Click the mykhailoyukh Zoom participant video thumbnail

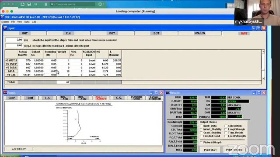tap(257, 13)
